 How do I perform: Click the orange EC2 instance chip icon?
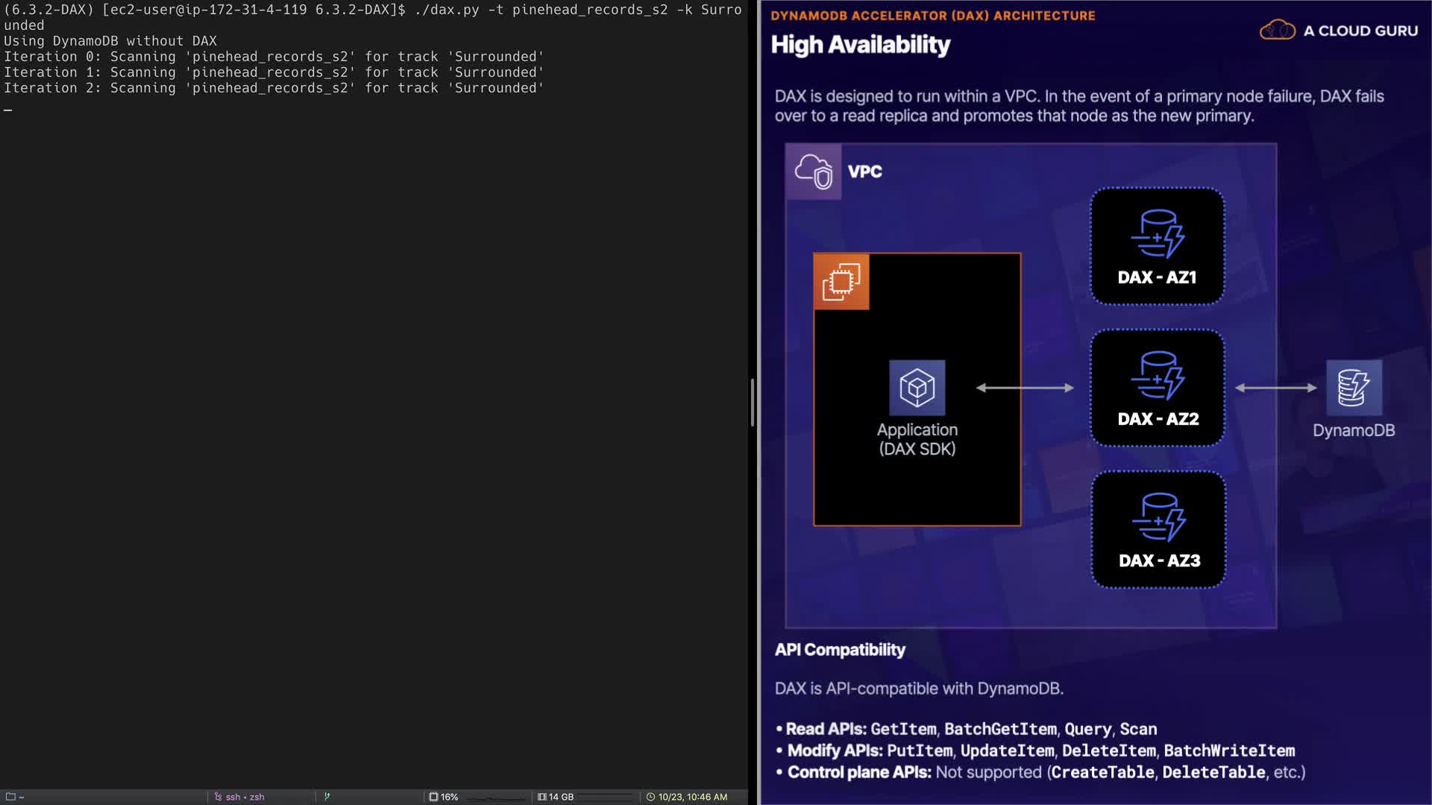pyautogui.click(x=841, y=282)
